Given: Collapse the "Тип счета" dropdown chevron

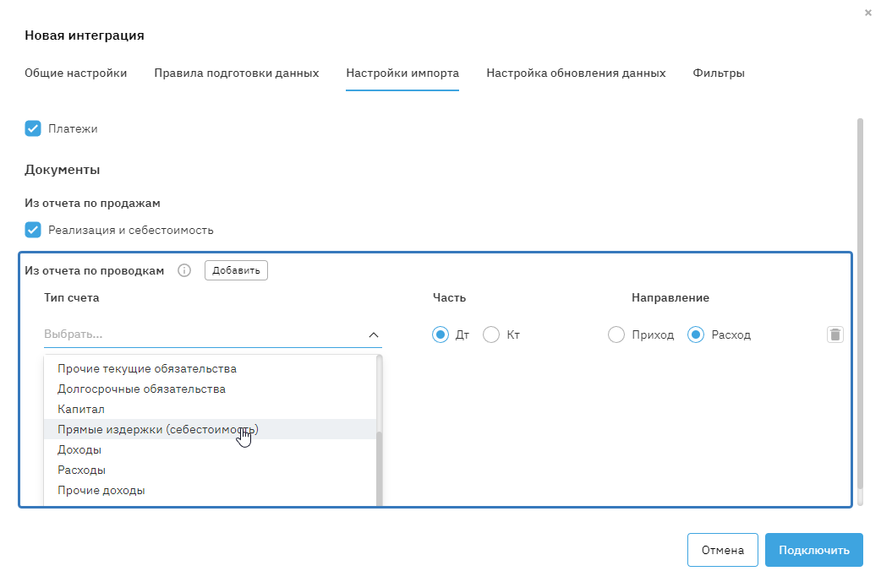Looking at the screenshot, I should point(374,335).
